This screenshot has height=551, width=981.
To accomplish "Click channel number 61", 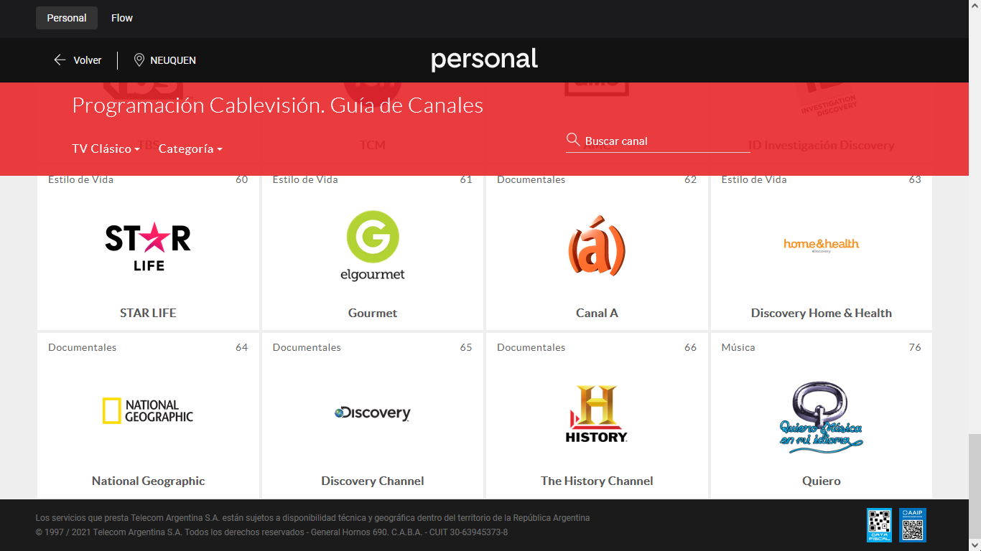I will point(466,179).
